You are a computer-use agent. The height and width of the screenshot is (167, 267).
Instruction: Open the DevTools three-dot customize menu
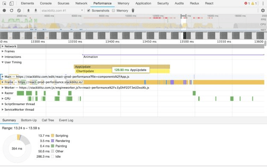(263, 3)
